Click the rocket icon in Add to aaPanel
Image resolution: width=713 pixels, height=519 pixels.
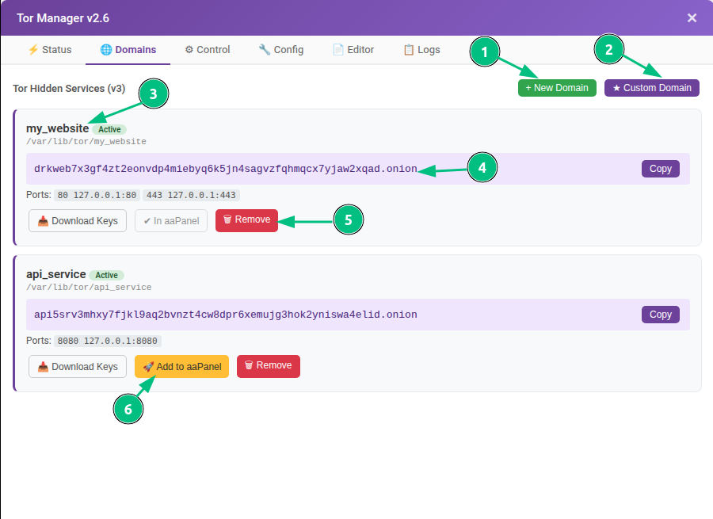pos(148,367)
